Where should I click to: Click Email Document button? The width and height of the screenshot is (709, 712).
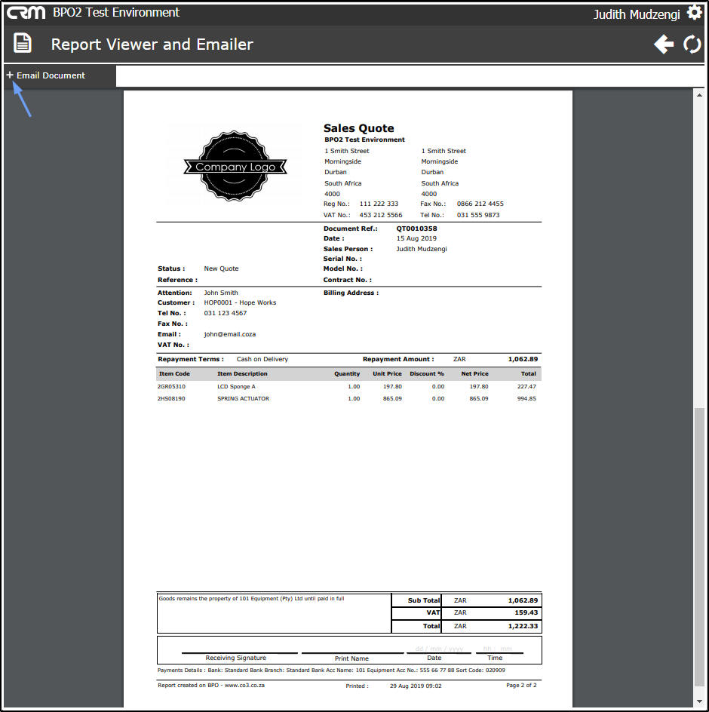click(x=46, y=75)
